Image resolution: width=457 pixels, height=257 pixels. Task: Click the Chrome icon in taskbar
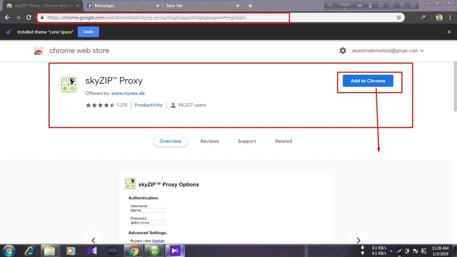[x=133, y=251]
